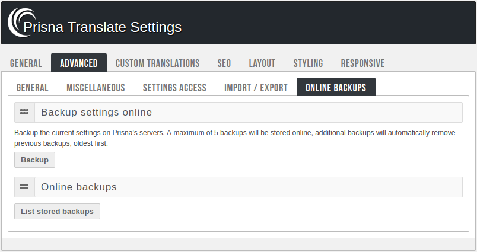Click grid icon beside Backup settings online

pos(24,112)
